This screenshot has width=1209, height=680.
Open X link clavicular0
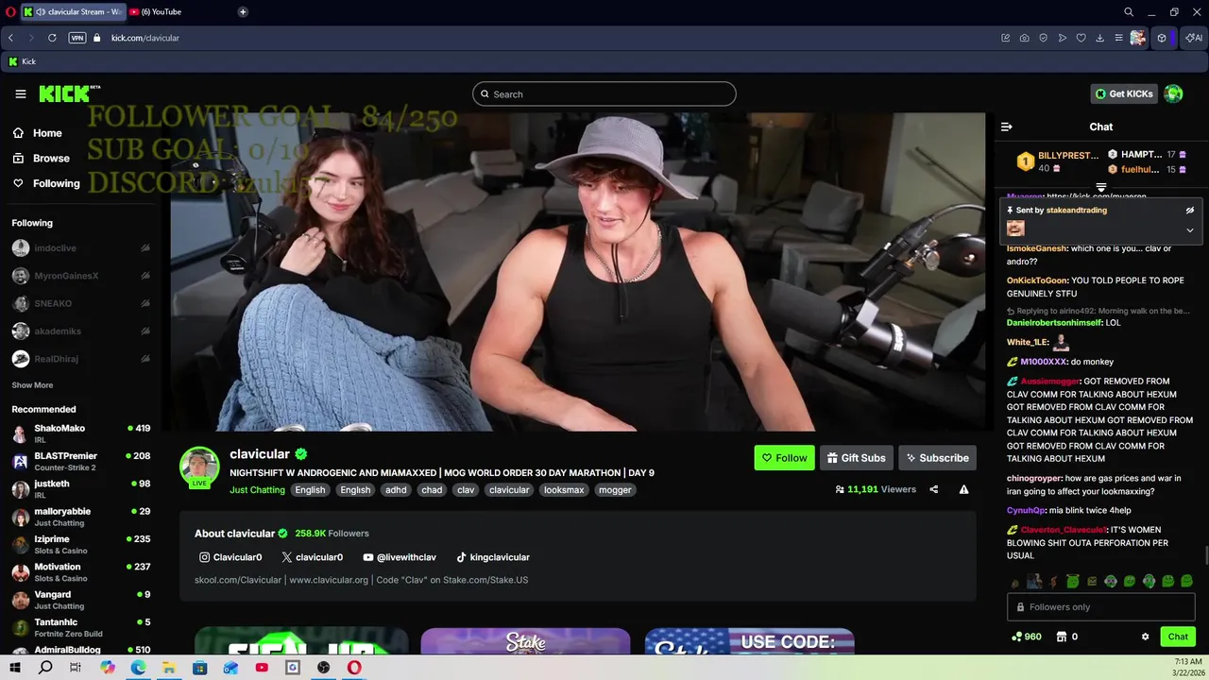coord(313,557)
